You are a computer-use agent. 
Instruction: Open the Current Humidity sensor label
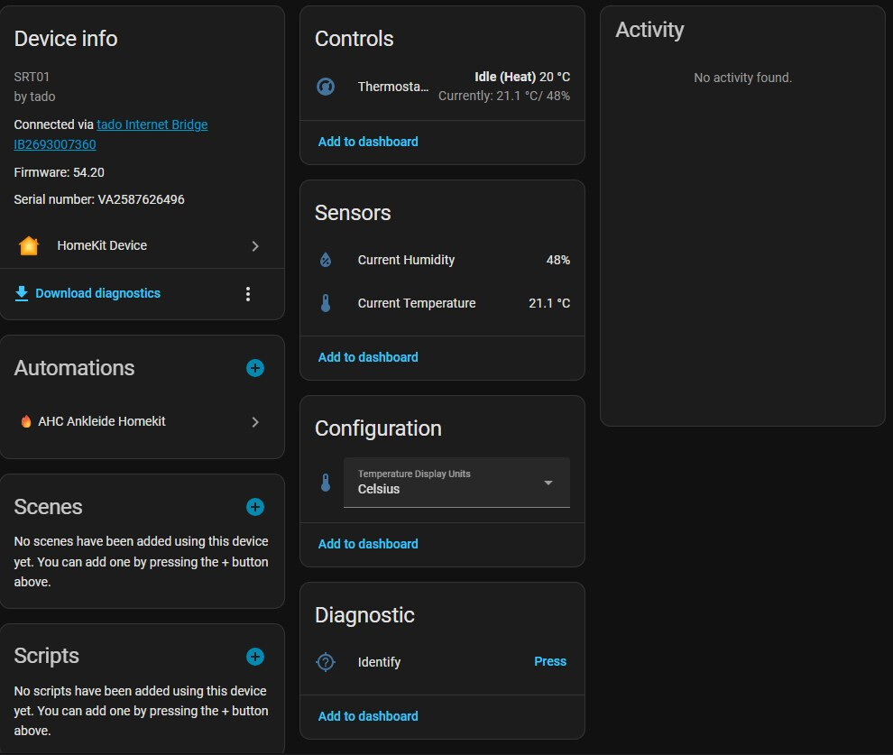(x=406, y=260)
